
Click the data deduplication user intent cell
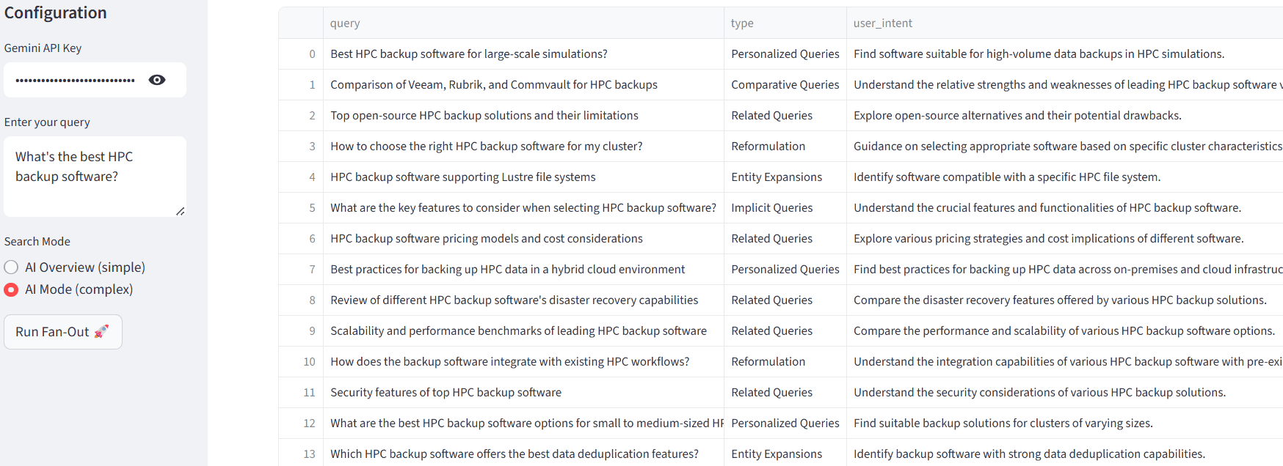tap(1028, 454)
